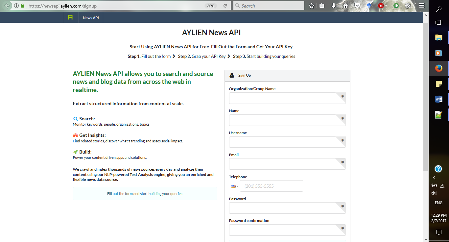Click the magnifier icon beside Search heading
This screenshot has width=449, height=242.
coord(75,119)
